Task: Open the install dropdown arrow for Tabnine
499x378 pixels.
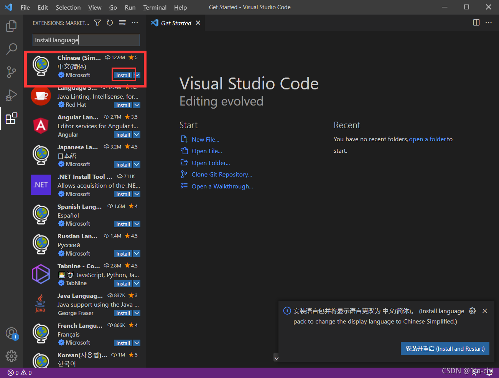Action: click(137, 283)
